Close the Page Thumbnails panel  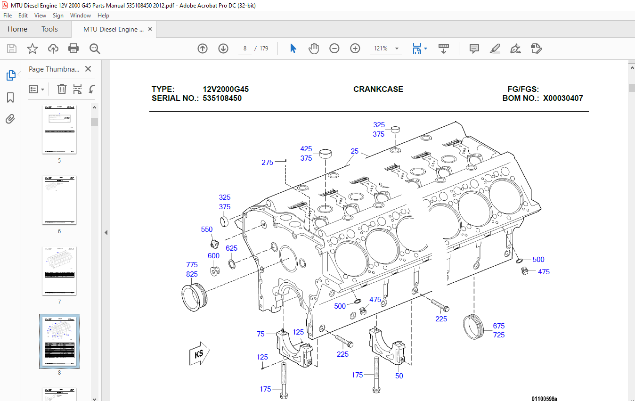tap(88, 69)
